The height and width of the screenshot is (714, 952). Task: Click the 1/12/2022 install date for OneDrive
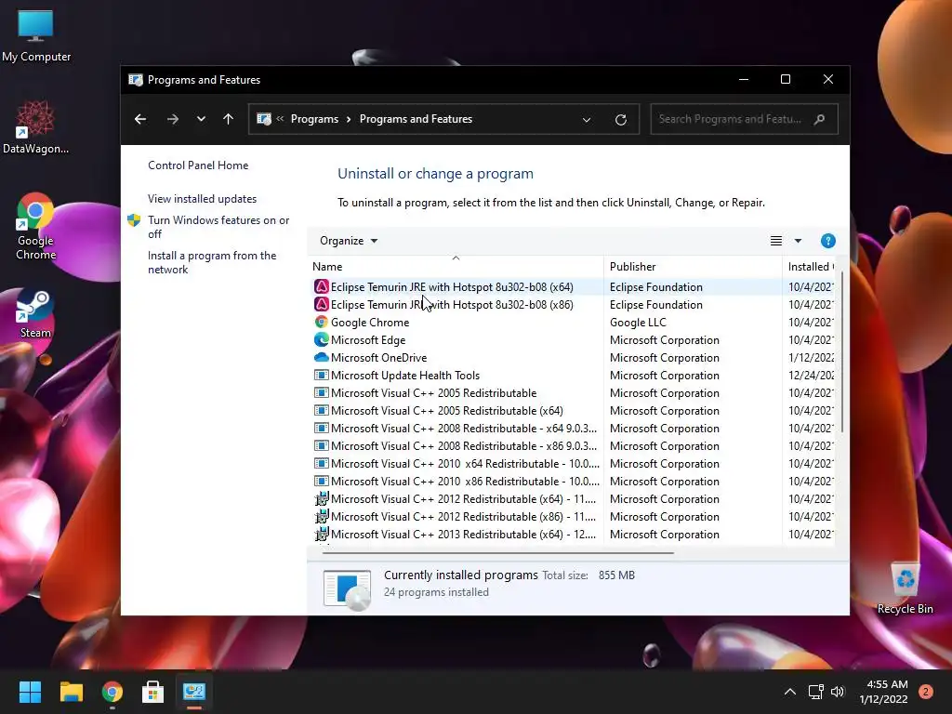click(811, 358)
